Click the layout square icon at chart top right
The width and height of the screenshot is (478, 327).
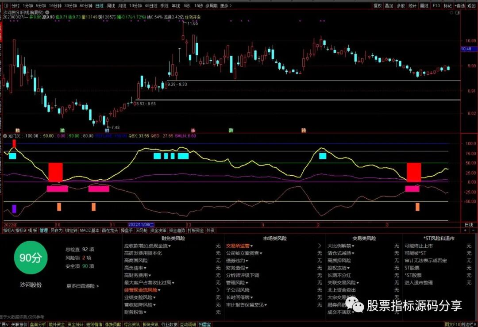point(457,12)
